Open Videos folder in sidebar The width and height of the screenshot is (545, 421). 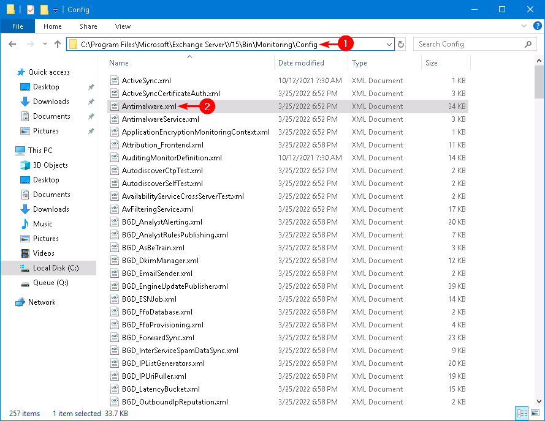44,253
